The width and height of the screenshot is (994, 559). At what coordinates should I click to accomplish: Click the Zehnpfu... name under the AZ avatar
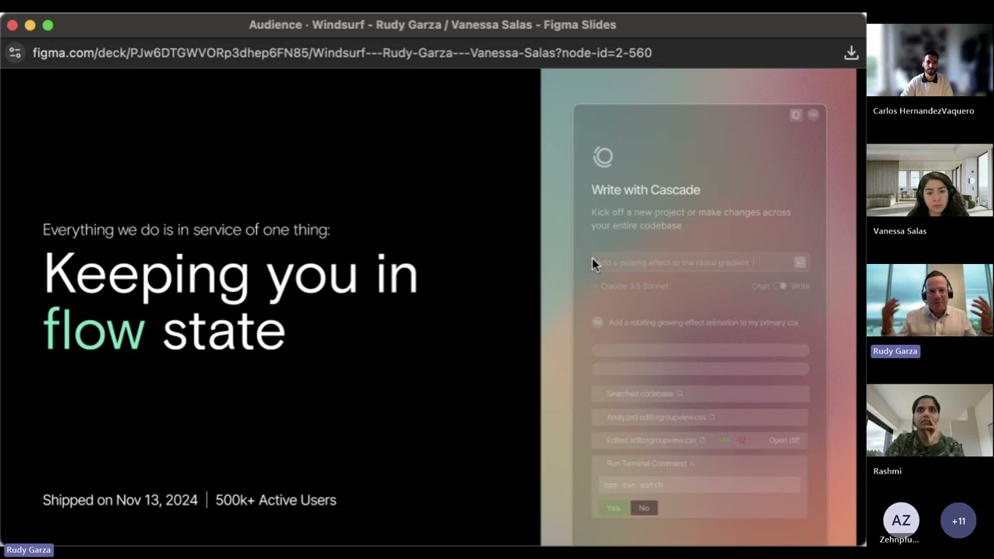[x=899, y=540]
